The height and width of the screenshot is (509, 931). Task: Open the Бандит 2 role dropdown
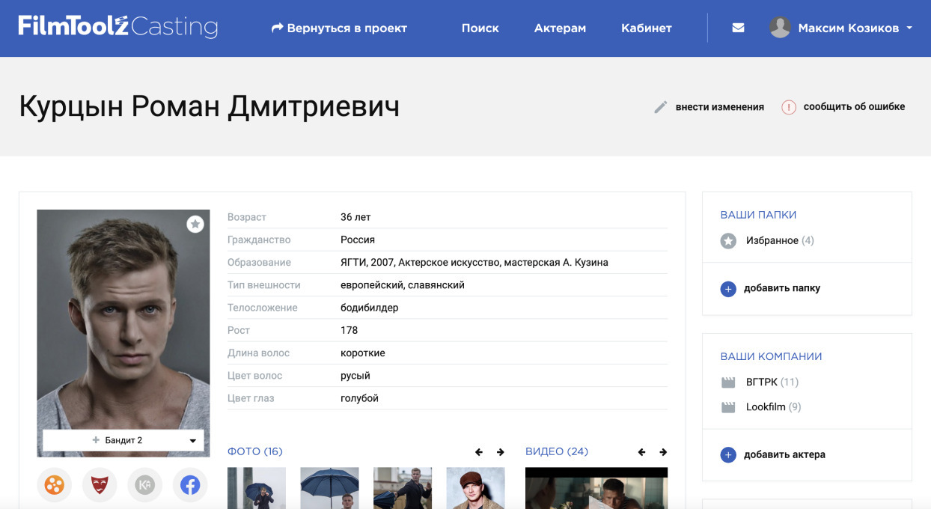click(x=123, y=440)
